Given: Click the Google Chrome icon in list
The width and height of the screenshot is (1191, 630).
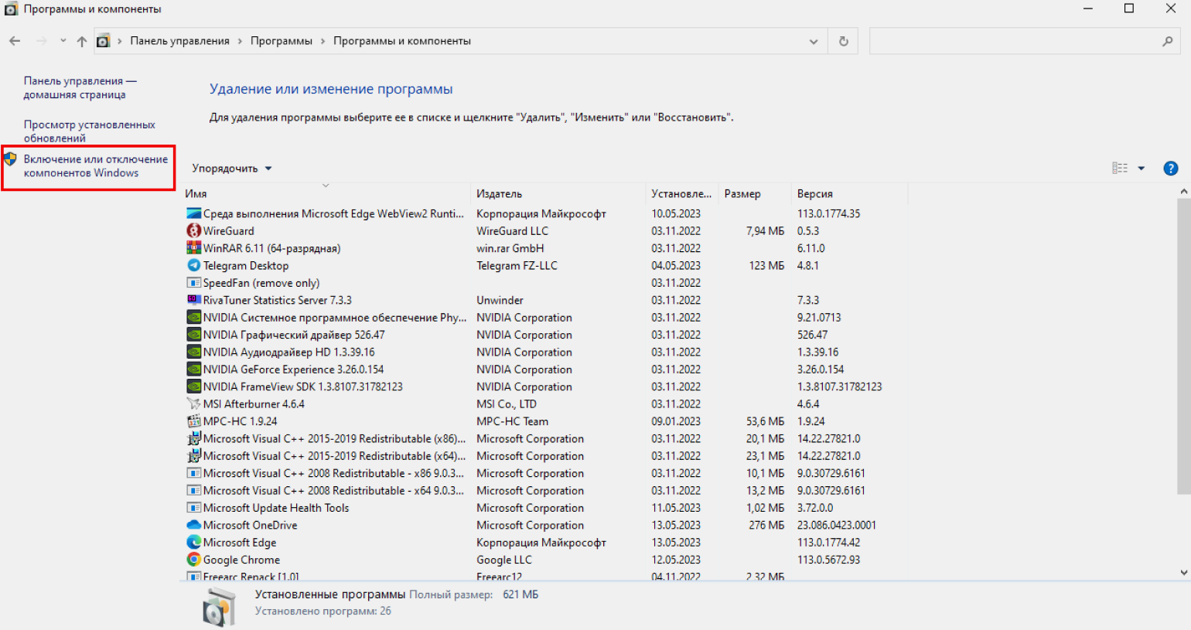Looking at the screenshot, I should point(193,560).
